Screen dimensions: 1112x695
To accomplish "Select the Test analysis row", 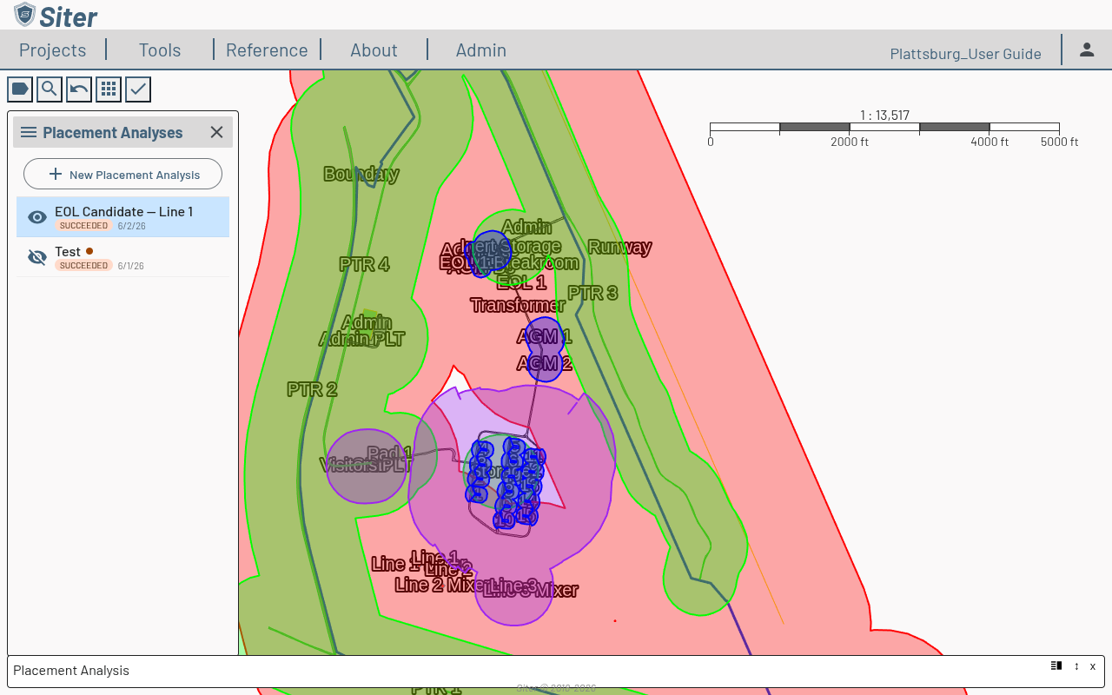I will 122,257.
